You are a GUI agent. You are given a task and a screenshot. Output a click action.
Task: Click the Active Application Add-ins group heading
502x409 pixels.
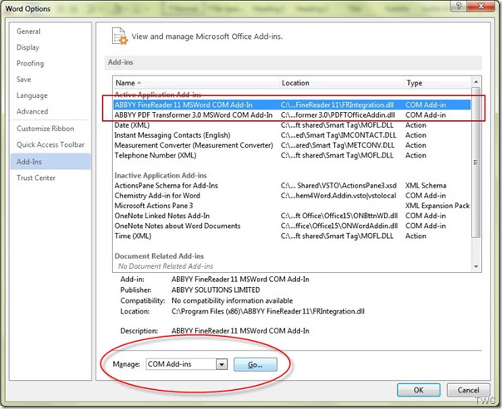tap(158, 95)
